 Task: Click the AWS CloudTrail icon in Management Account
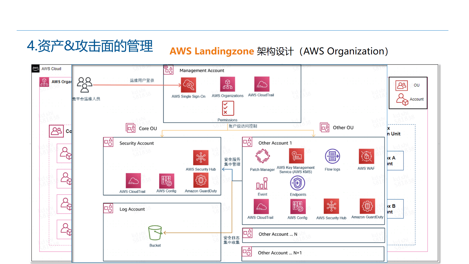click(x=262, y=84)
